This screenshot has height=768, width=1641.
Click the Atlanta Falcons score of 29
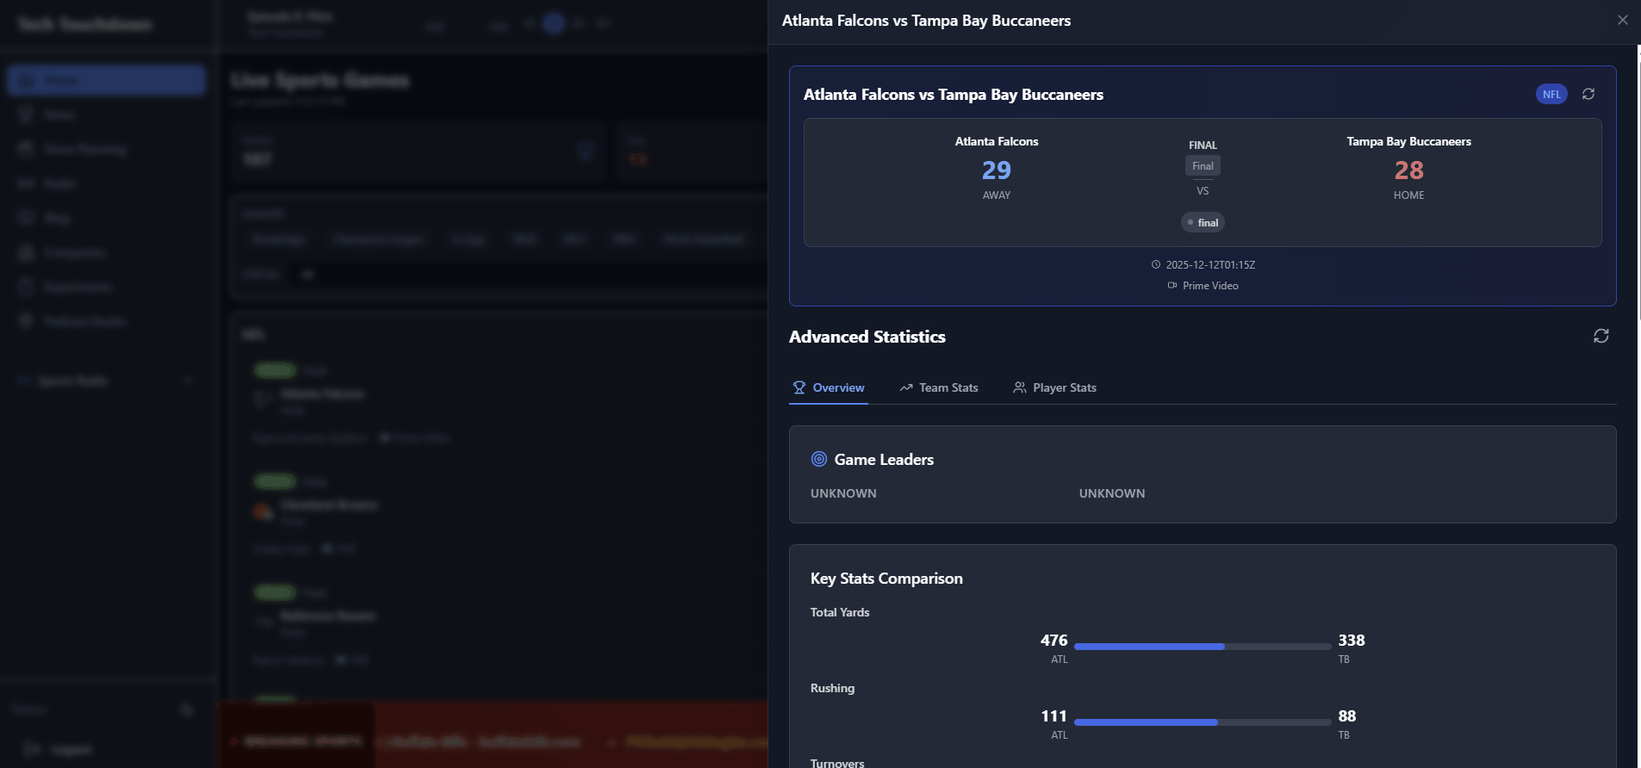(996, 170)
